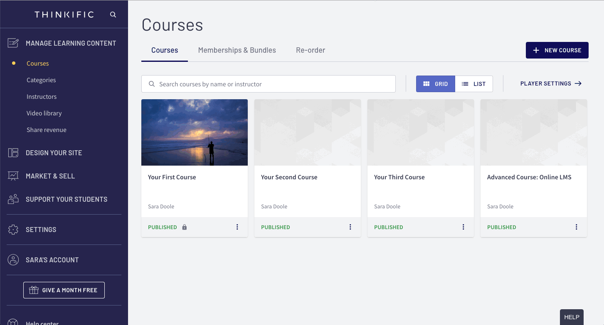The height and width of the screenshot is (325, 604).
Task: Open three-dot menu for Your First Course
Action: [237, 227]
